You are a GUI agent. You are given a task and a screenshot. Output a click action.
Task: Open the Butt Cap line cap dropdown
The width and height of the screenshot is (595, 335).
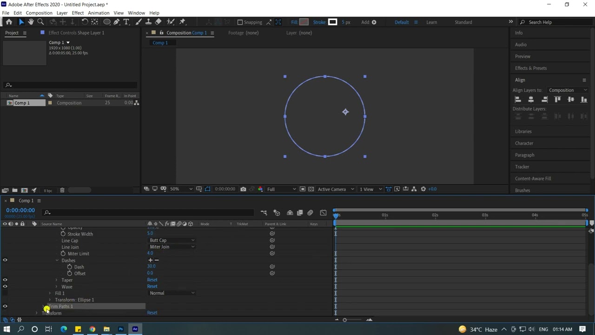172,241
